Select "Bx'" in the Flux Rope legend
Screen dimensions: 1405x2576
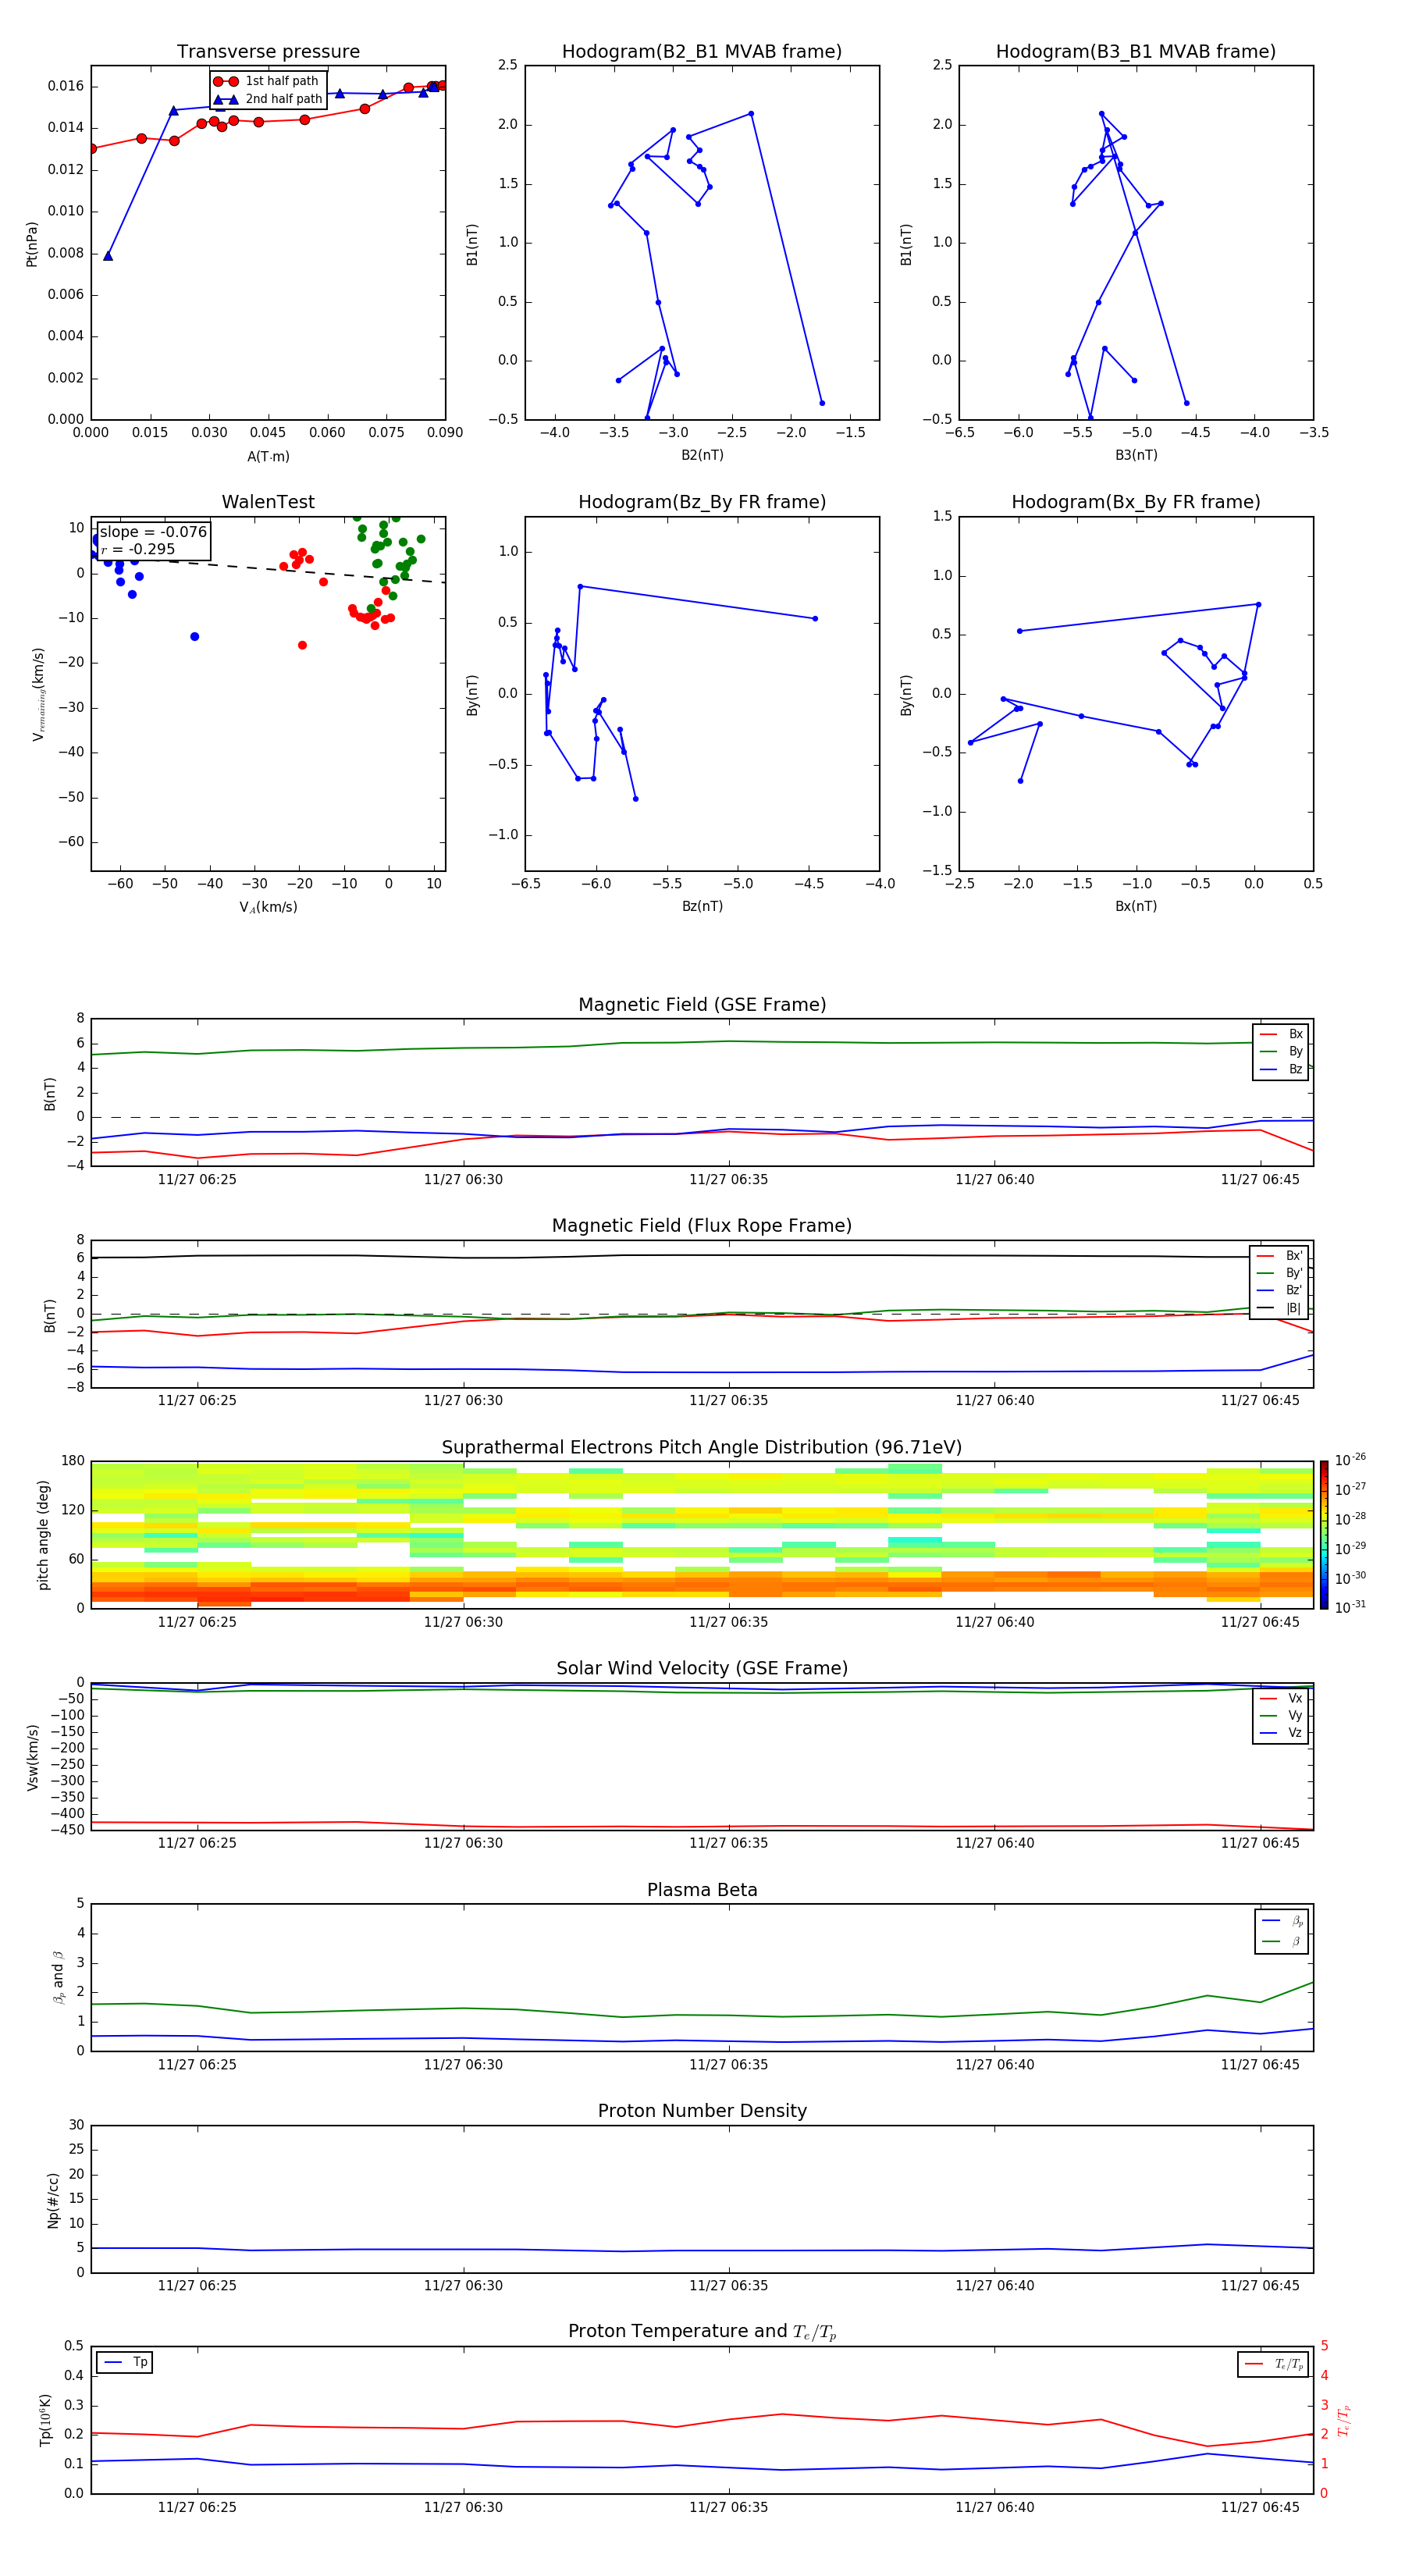pos(1280,1256)
